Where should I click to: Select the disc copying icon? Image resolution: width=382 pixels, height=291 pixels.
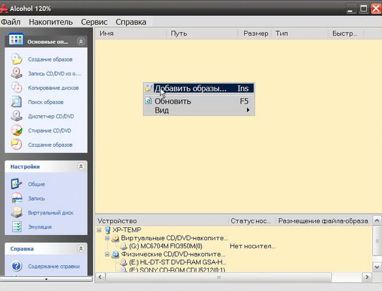(17, 87)
